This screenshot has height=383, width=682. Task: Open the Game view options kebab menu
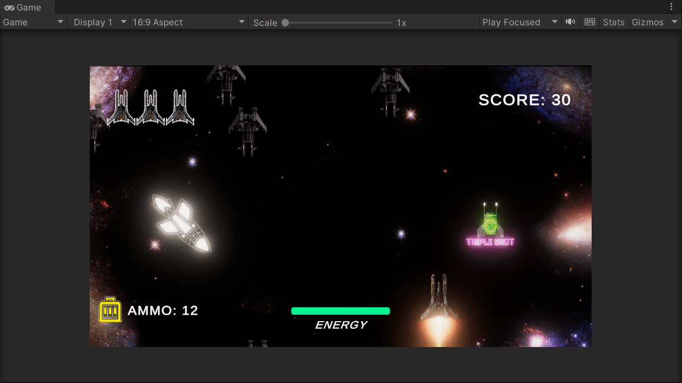671,5
